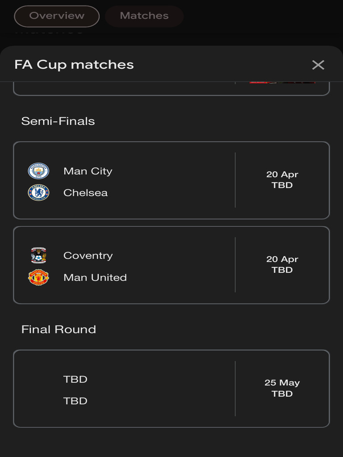
Task: Switch to the Overview tab
Action: (57, 16)
